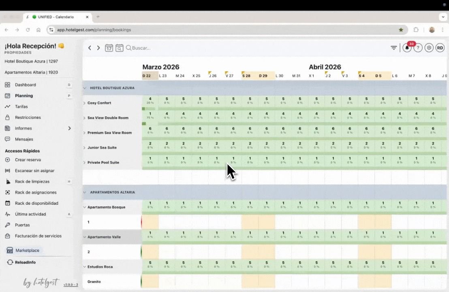Click the calendar search icon button

coord(119,48)
